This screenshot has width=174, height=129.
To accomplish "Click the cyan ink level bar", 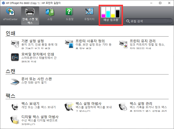I will point(108,12).
